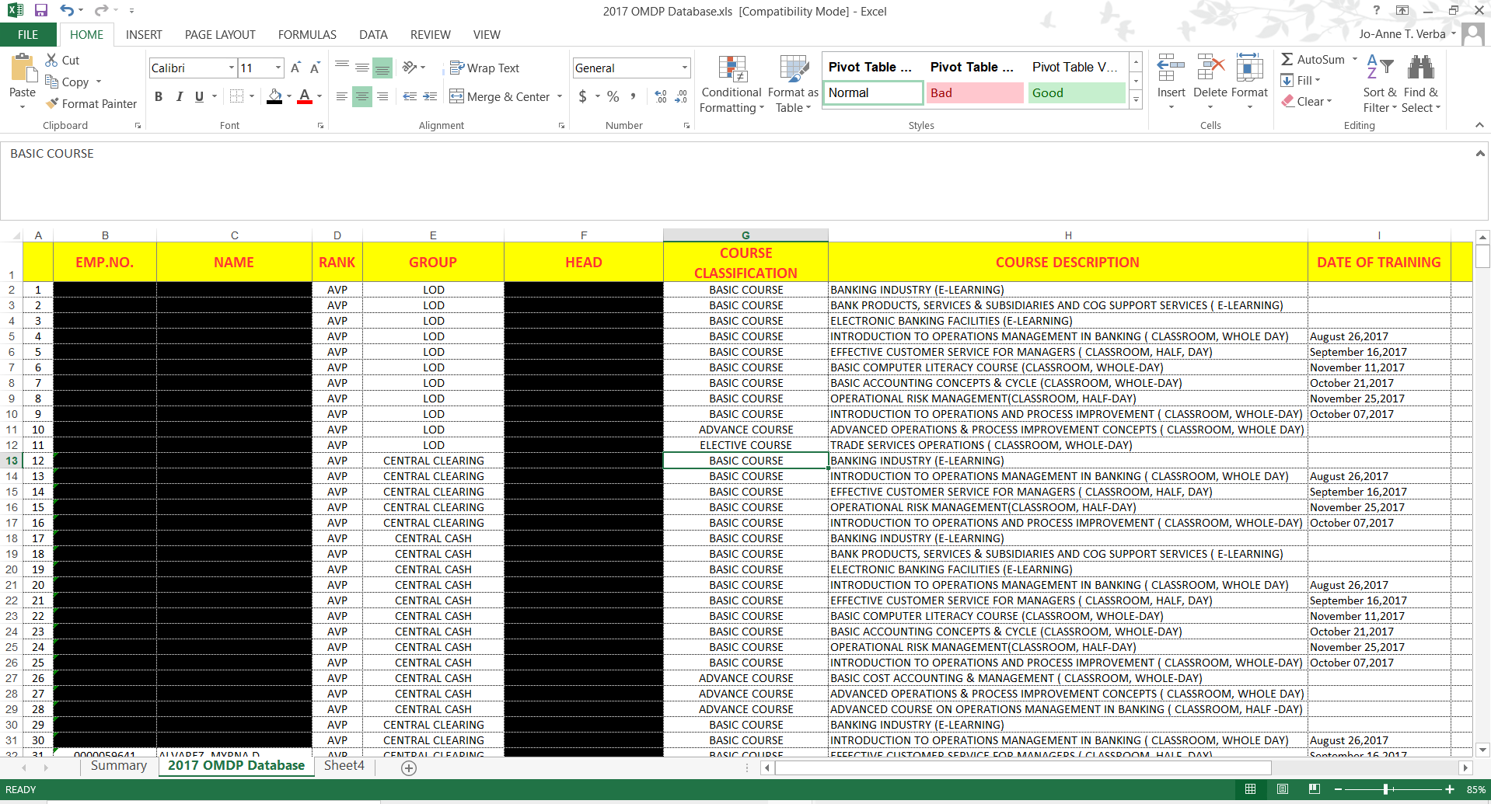This screenshot has width=1491, height=804.
Task: Switch to Page Layout view
Action: point(1283,789)
